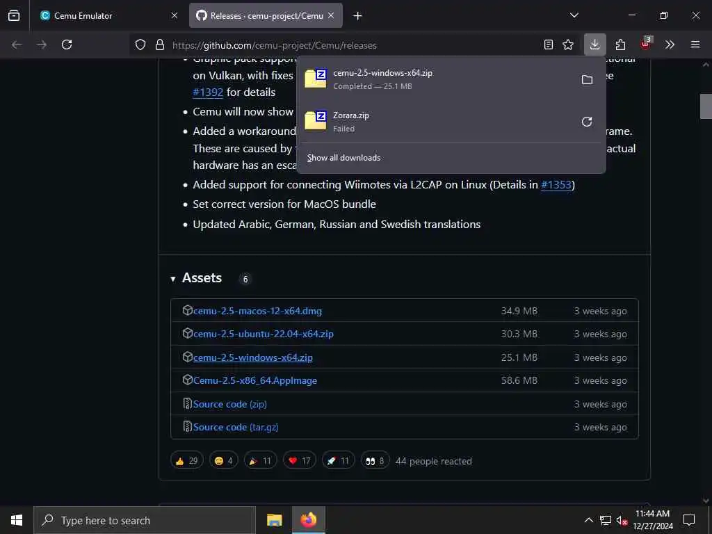712x534 pixels.
Task: Click scrollbar down arrow
Action: click(x=706, y=501)
